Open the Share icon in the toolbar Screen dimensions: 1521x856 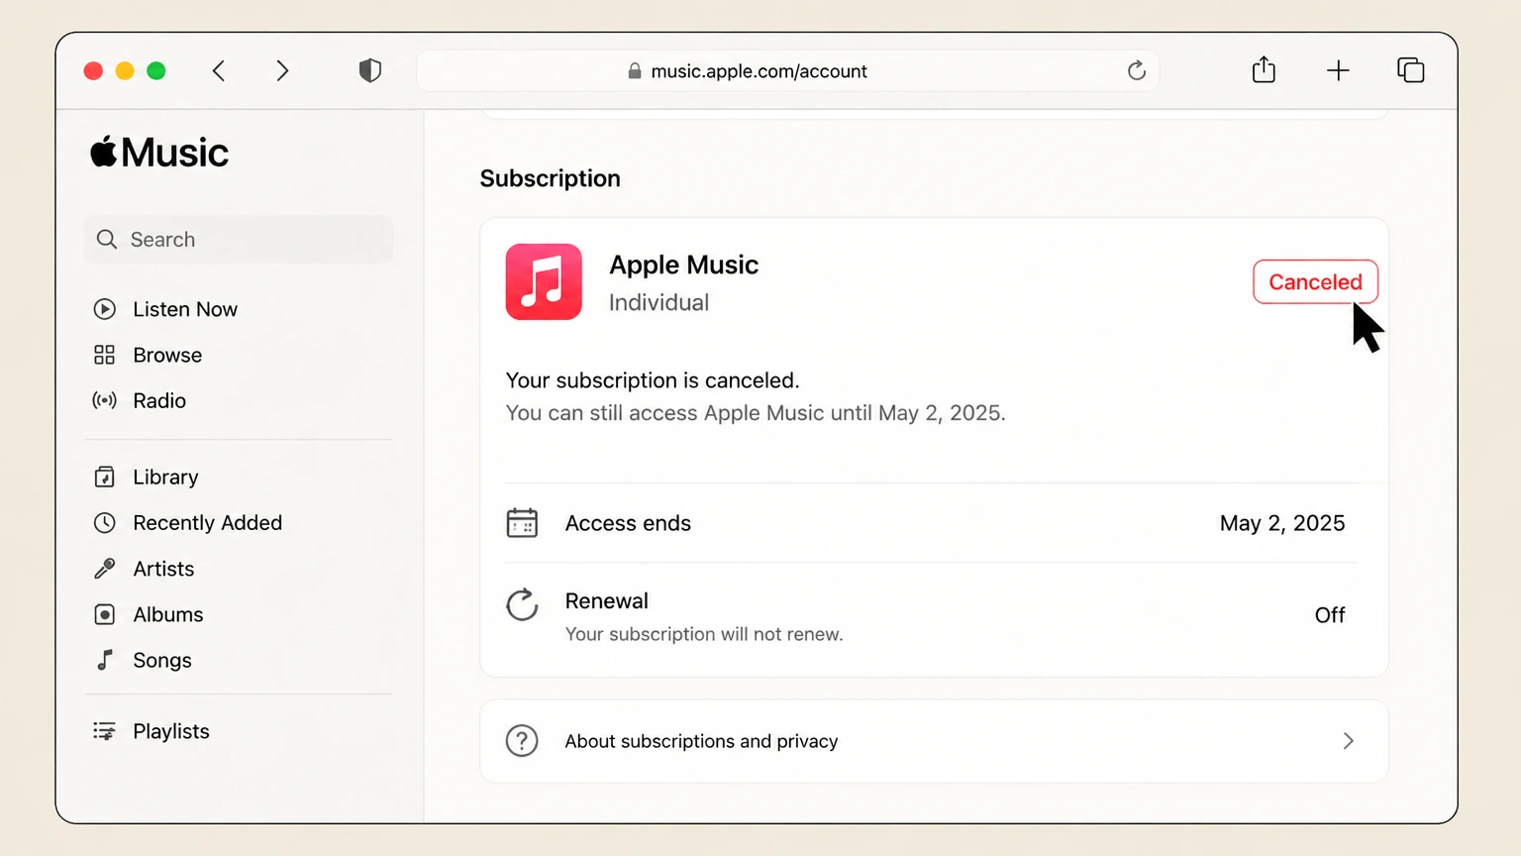(1264, 69)
